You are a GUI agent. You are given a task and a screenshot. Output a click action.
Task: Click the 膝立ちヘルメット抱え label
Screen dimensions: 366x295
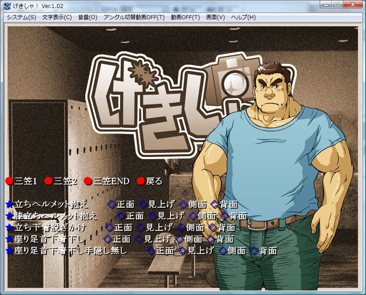click(x=51, y=216)
